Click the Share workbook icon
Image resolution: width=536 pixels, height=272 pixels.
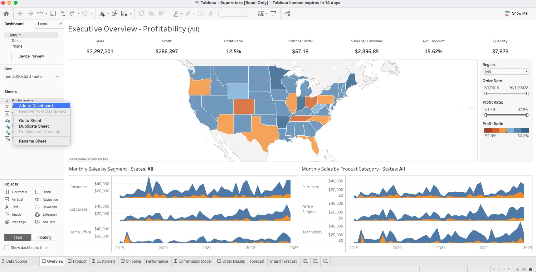tap(288, 13)
